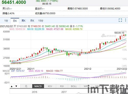Click the 2015 marker on the timeline

tap(35, 92)
